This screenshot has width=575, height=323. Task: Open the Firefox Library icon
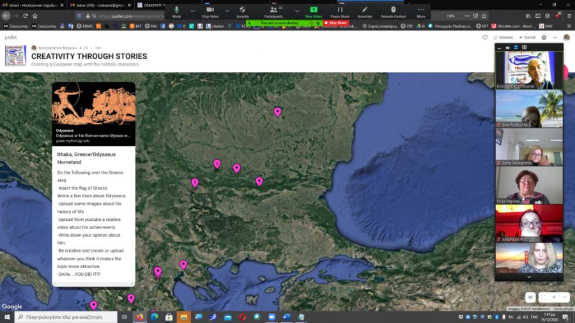pyautogui.click(x=528, y=16)
